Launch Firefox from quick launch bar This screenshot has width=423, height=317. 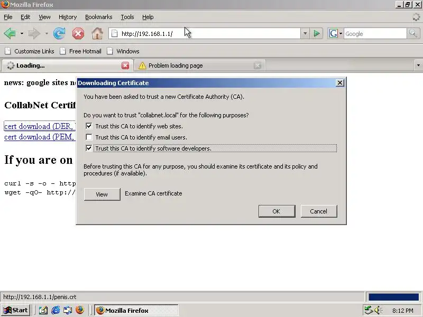80,310
